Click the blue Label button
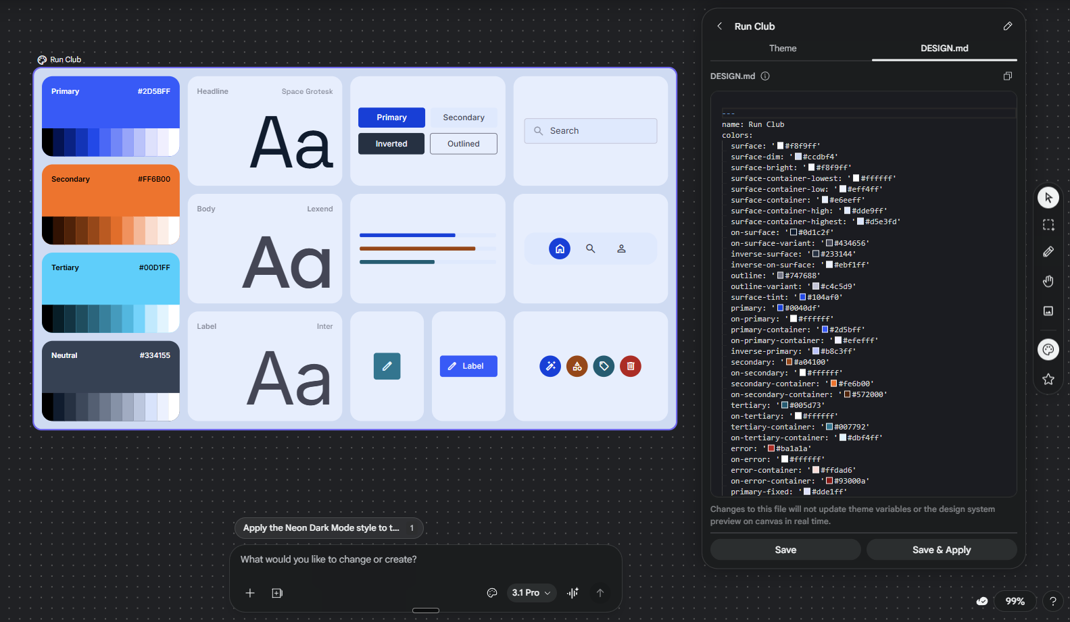 468,366
